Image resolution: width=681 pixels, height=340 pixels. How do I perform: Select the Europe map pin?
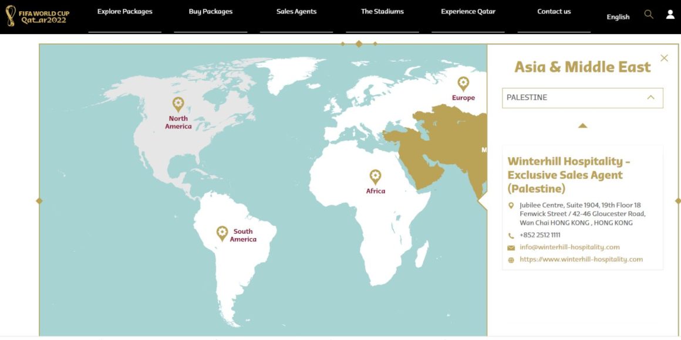pyautogui.click(x=463, y=84)
